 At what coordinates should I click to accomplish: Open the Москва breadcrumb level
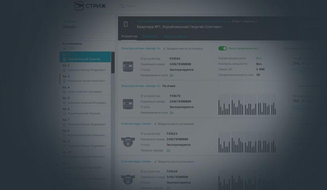click(155, 21)
